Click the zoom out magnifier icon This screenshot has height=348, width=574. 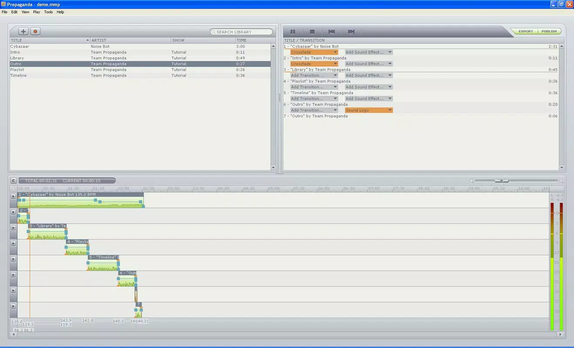(x=472, y=181)
